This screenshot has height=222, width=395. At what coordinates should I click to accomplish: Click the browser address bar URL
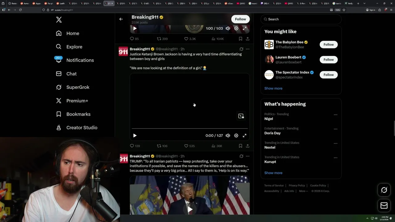[64, 10]
